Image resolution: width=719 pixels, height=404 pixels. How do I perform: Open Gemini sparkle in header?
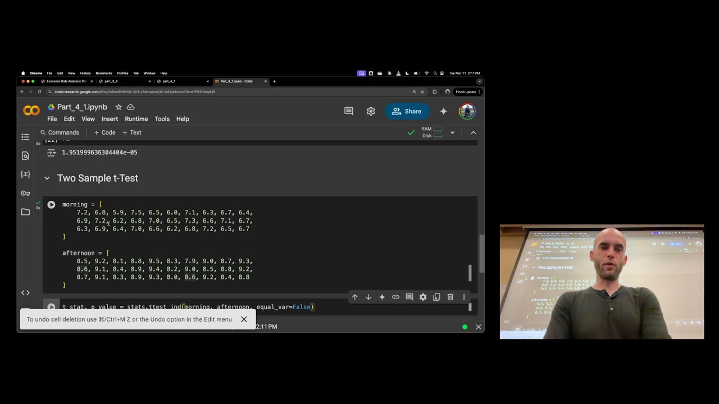(x=443, y=111)
